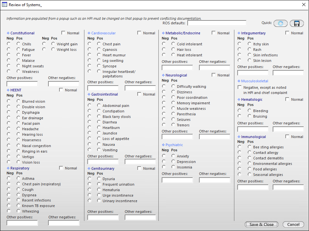This screenshot has height=231, width=309.
Task: Open the Cardiovascular section link
Action: click(x=103, y=33)
